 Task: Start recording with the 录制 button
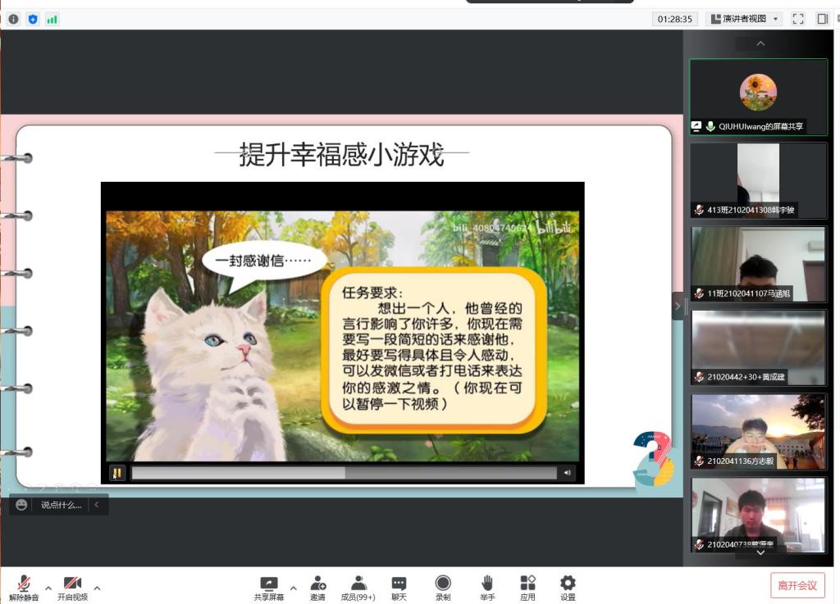(x=443, y=587)
